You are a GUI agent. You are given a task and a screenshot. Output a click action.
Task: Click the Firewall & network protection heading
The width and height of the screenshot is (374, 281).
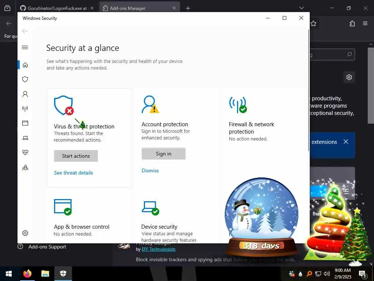pyautogui.click(x=251, y=128)
